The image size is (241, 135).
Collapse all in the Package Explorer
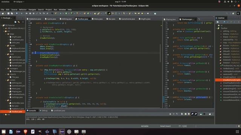(x=15, y=22)
